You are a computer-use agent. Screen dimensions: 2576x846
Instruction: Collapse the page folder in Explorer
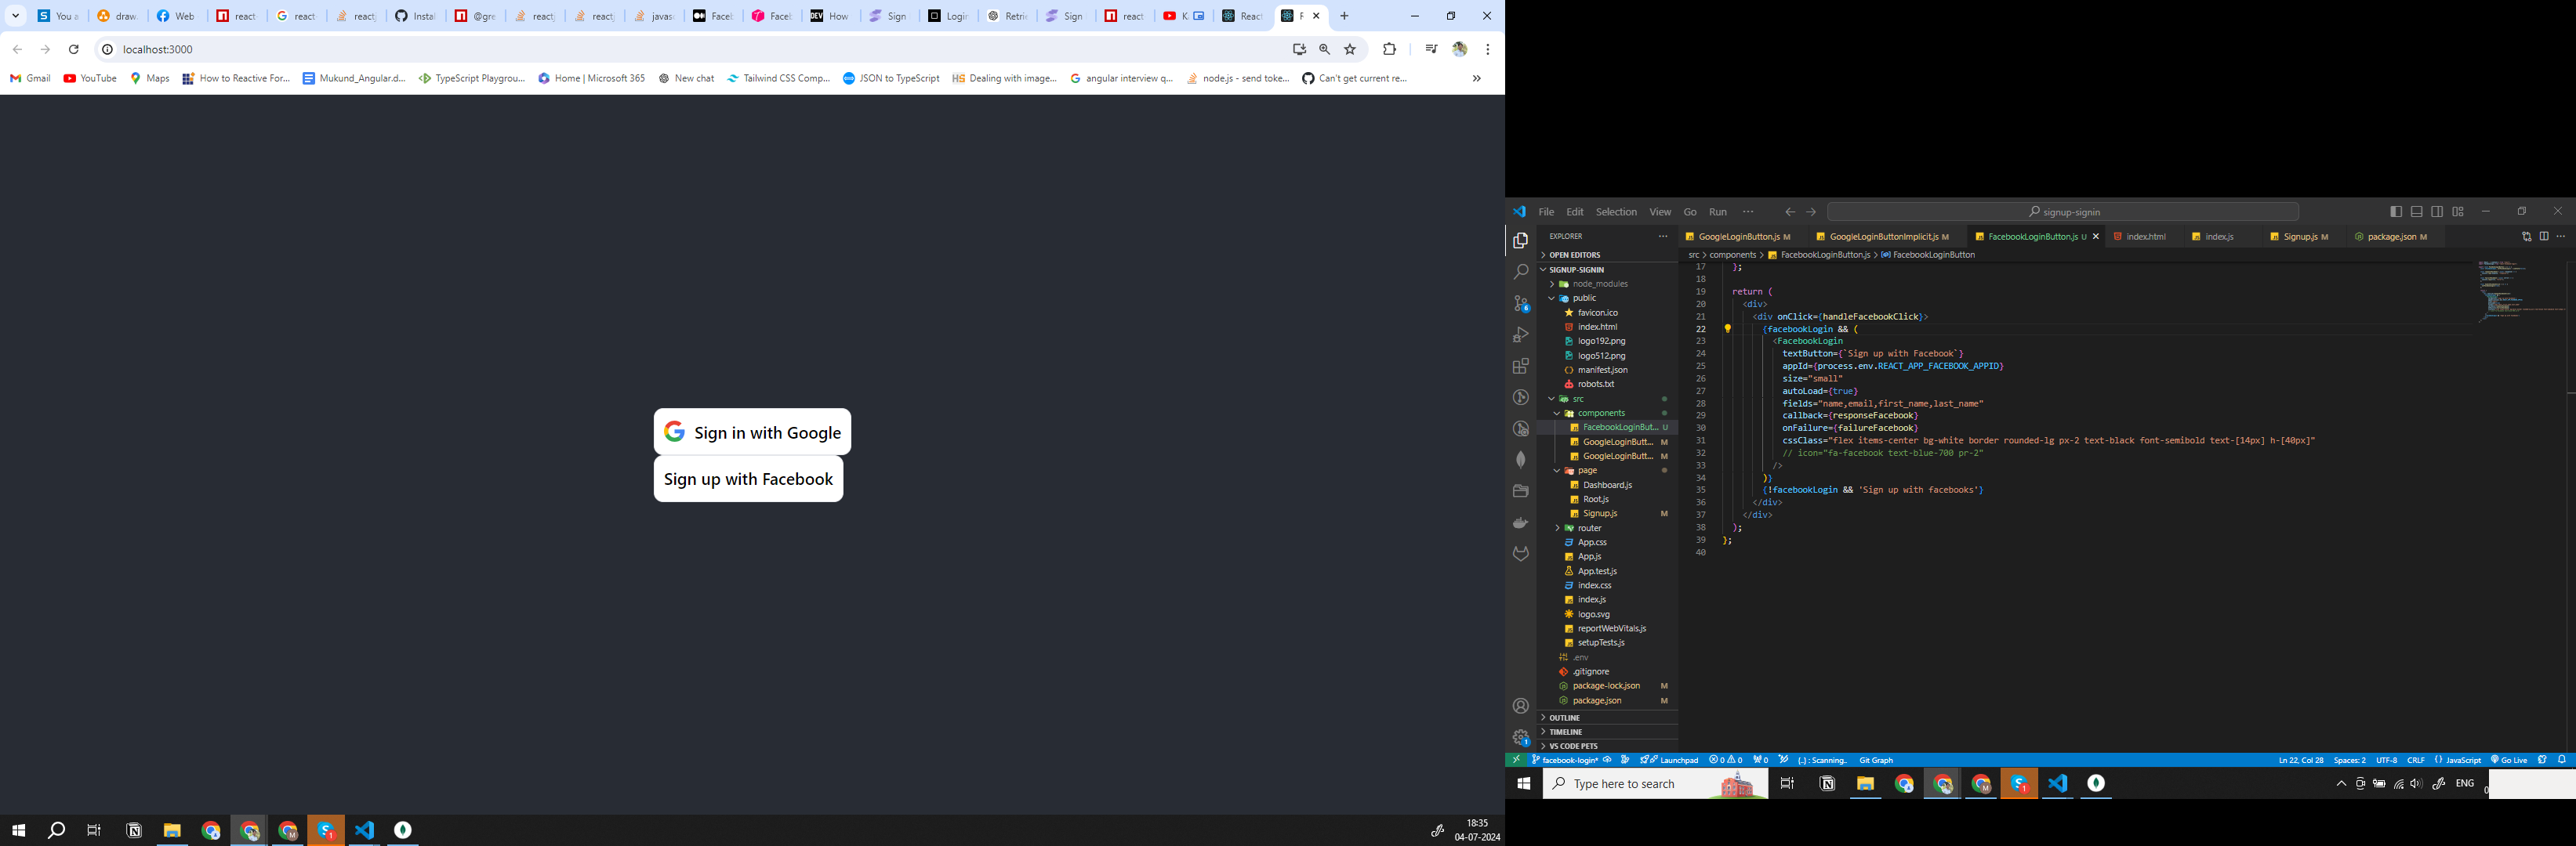(x=1607, y=471)
